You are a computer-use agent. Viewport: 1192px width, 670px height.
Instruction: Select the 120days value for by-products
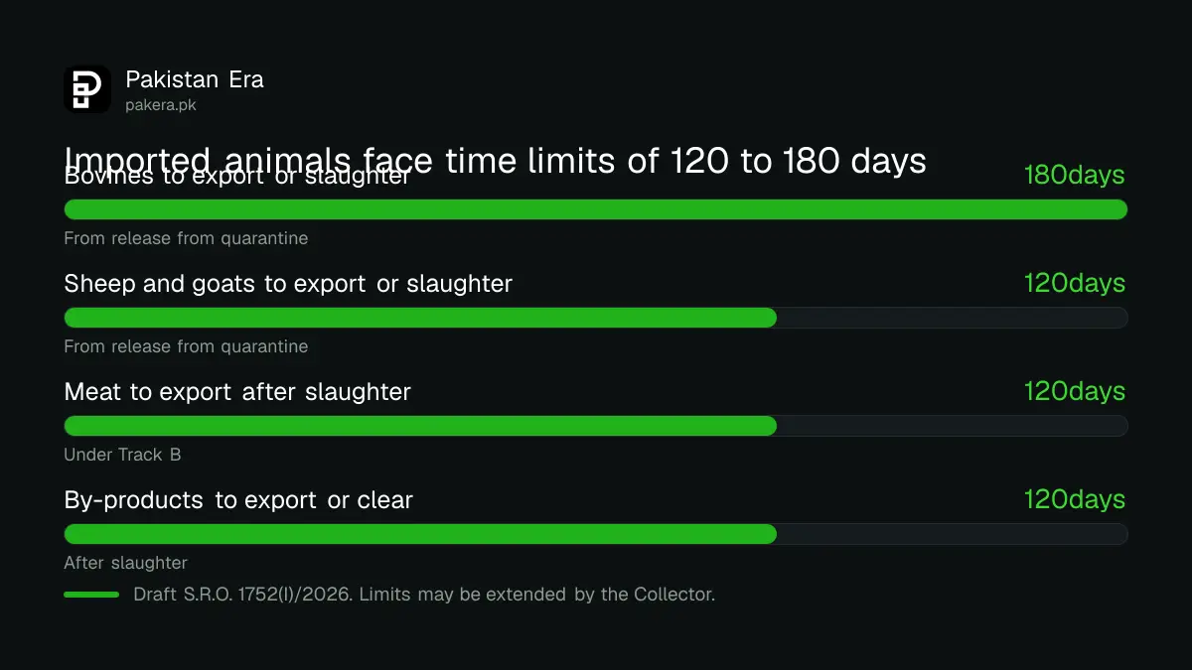1075,499
